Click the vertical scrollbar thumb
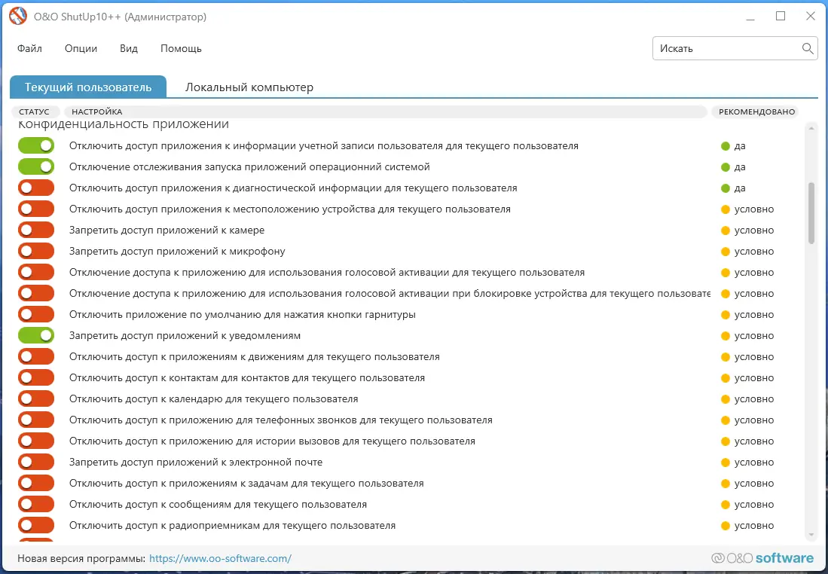828x574 pixels. click(811, 212)
